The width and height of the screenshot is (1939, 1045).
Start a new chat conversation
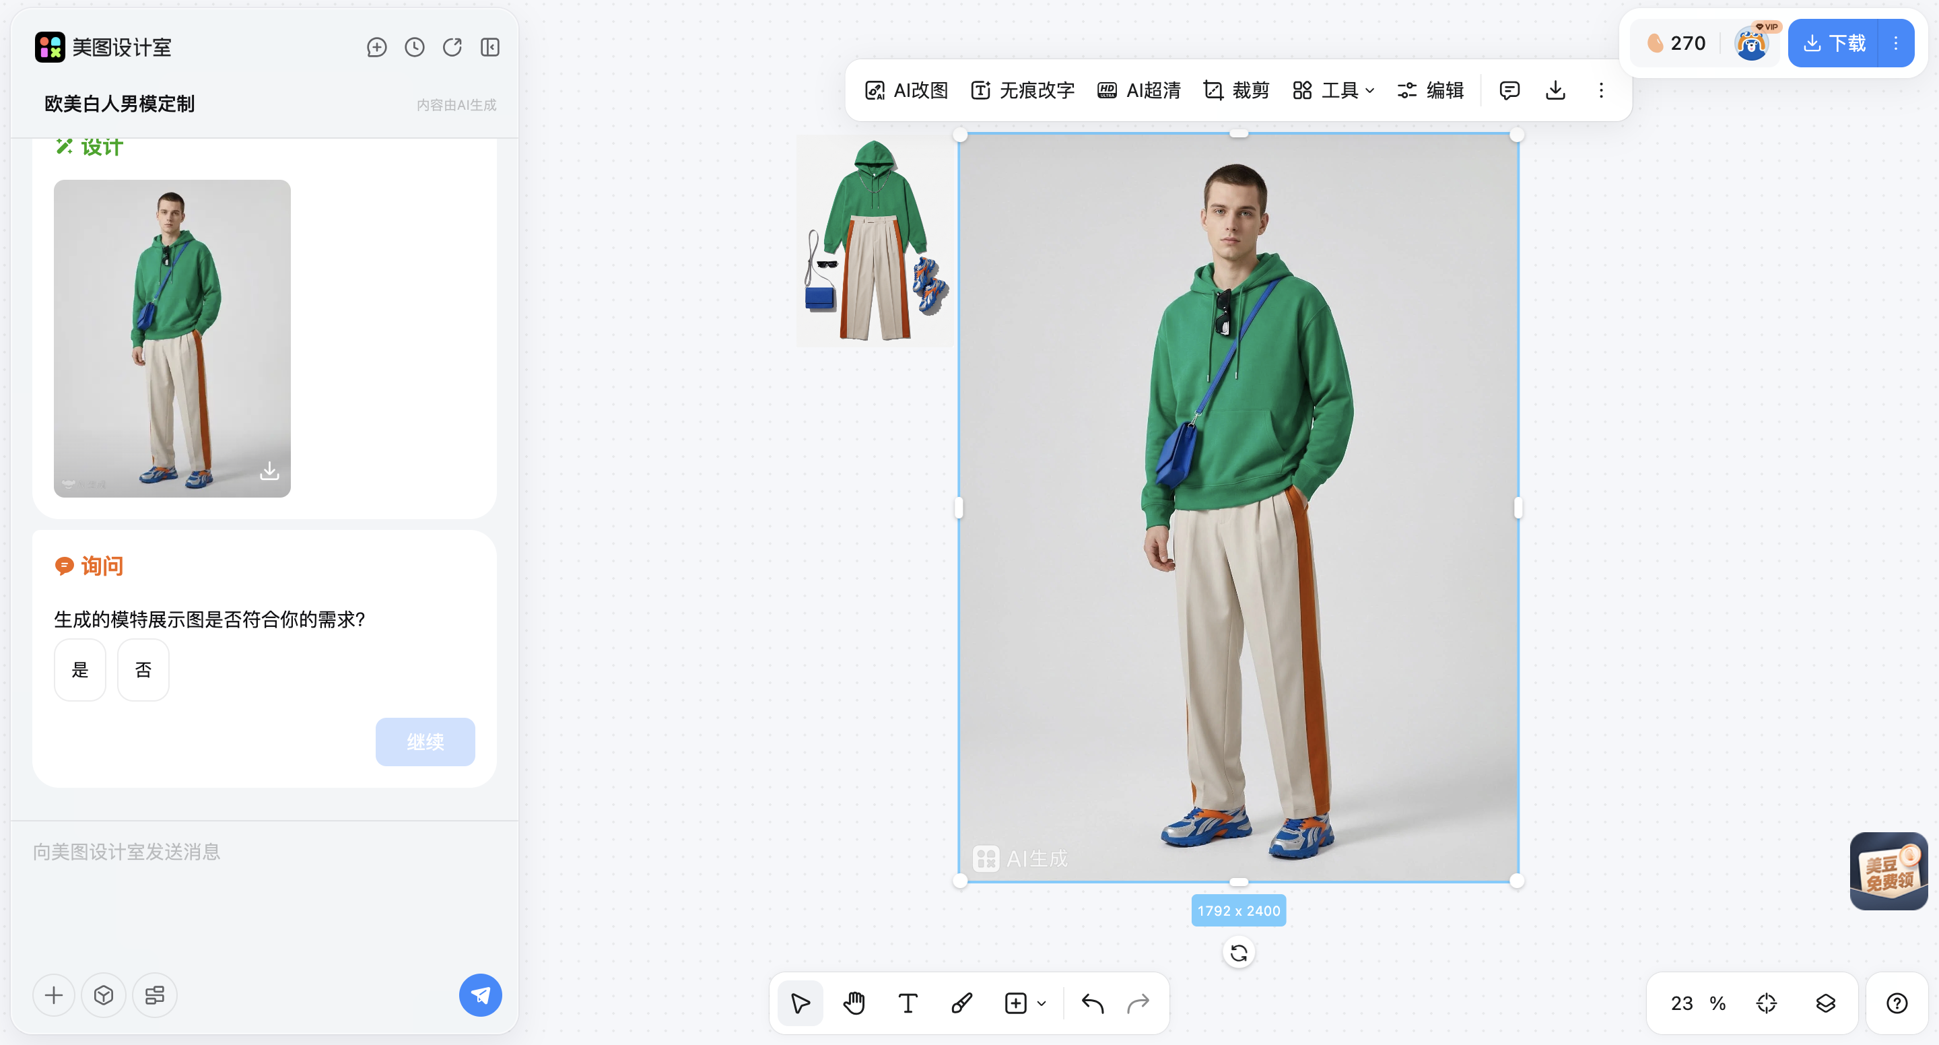pos(376,47)
